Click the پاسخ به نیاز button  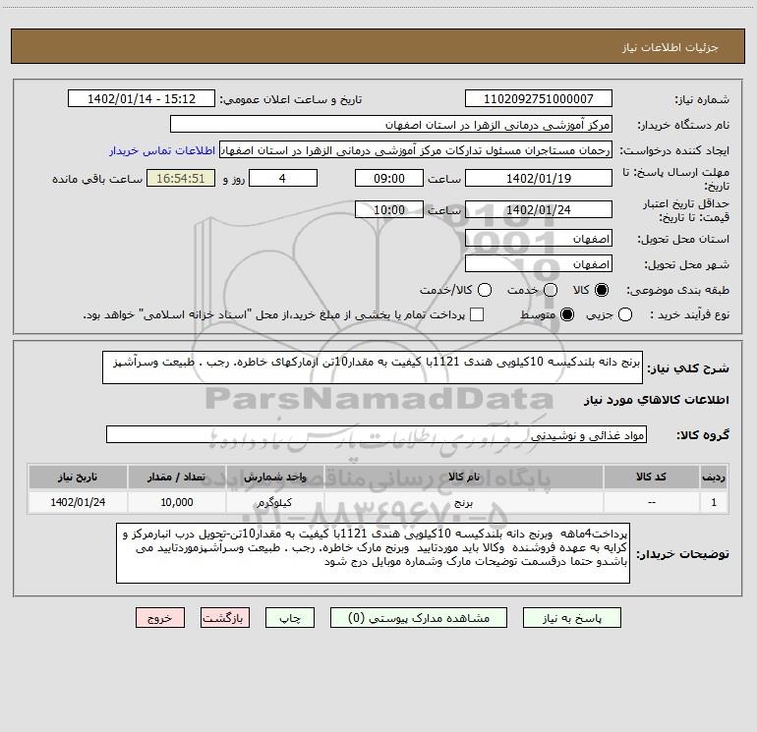(572, 618)
